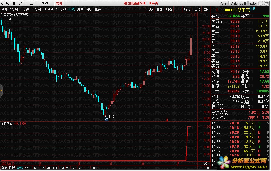Switch to 月线 monthly chart
Screen dimensions: 271x171
89,9
